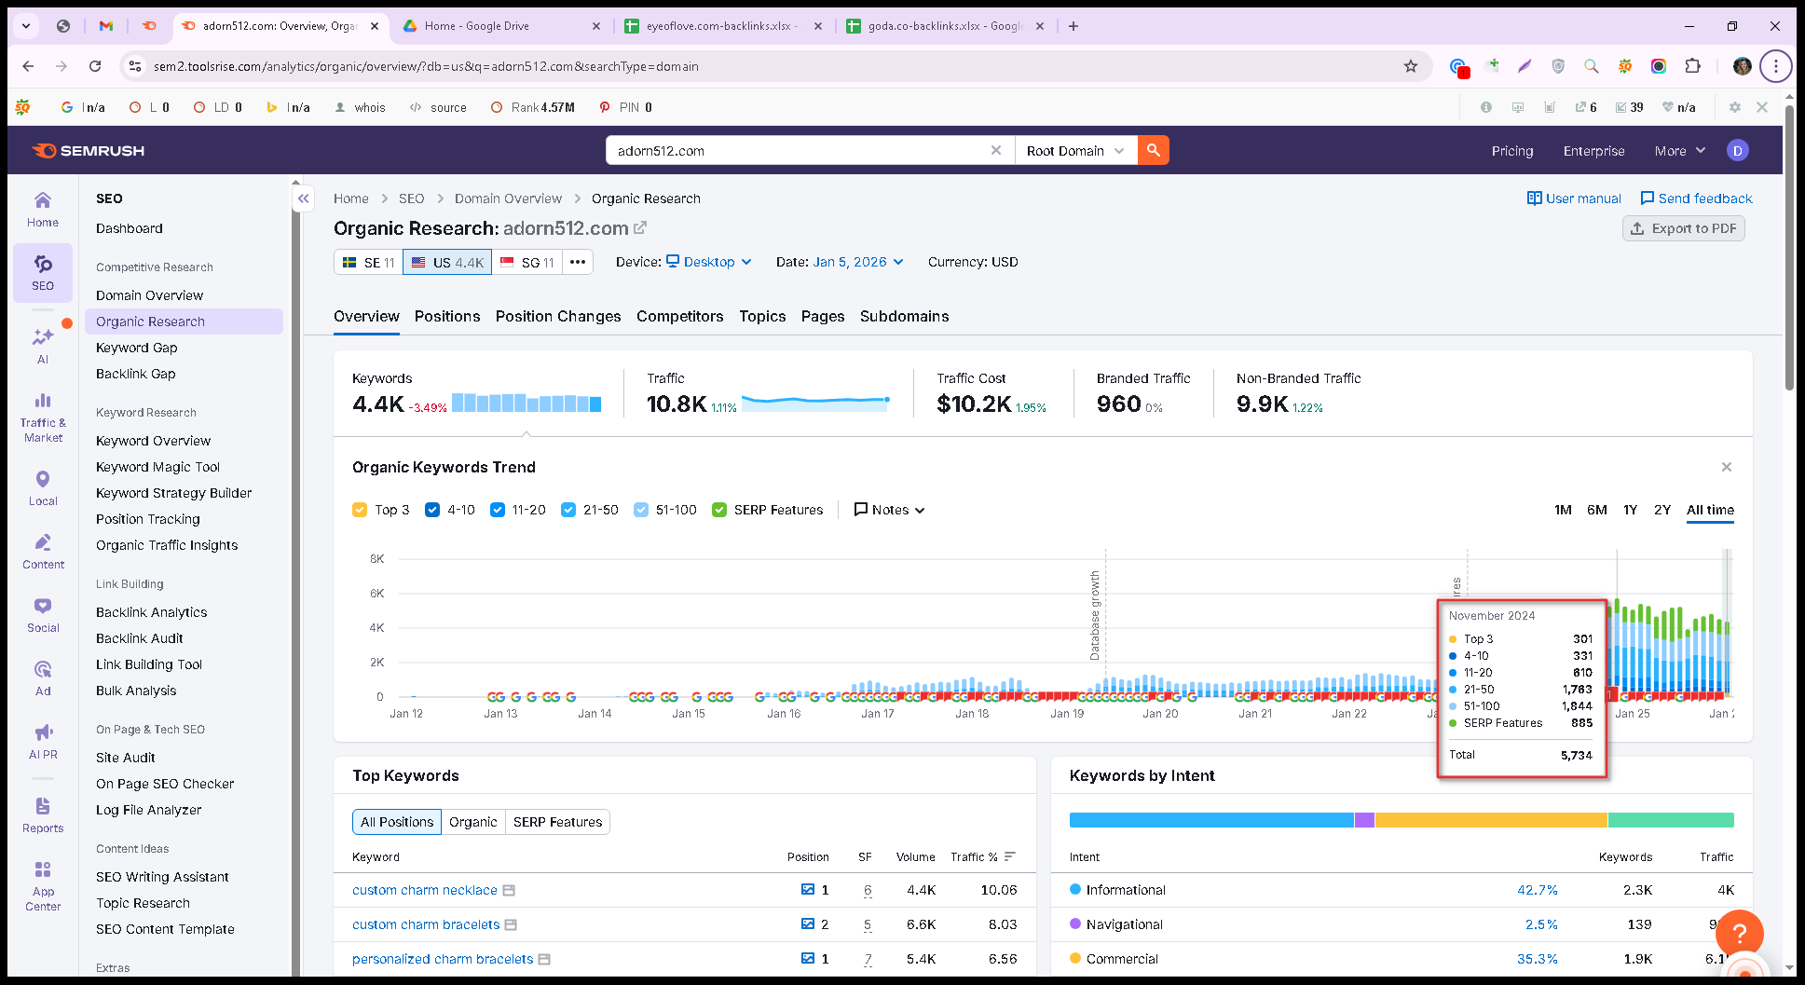Toggle the 51-100 positions checkbox

641,510
